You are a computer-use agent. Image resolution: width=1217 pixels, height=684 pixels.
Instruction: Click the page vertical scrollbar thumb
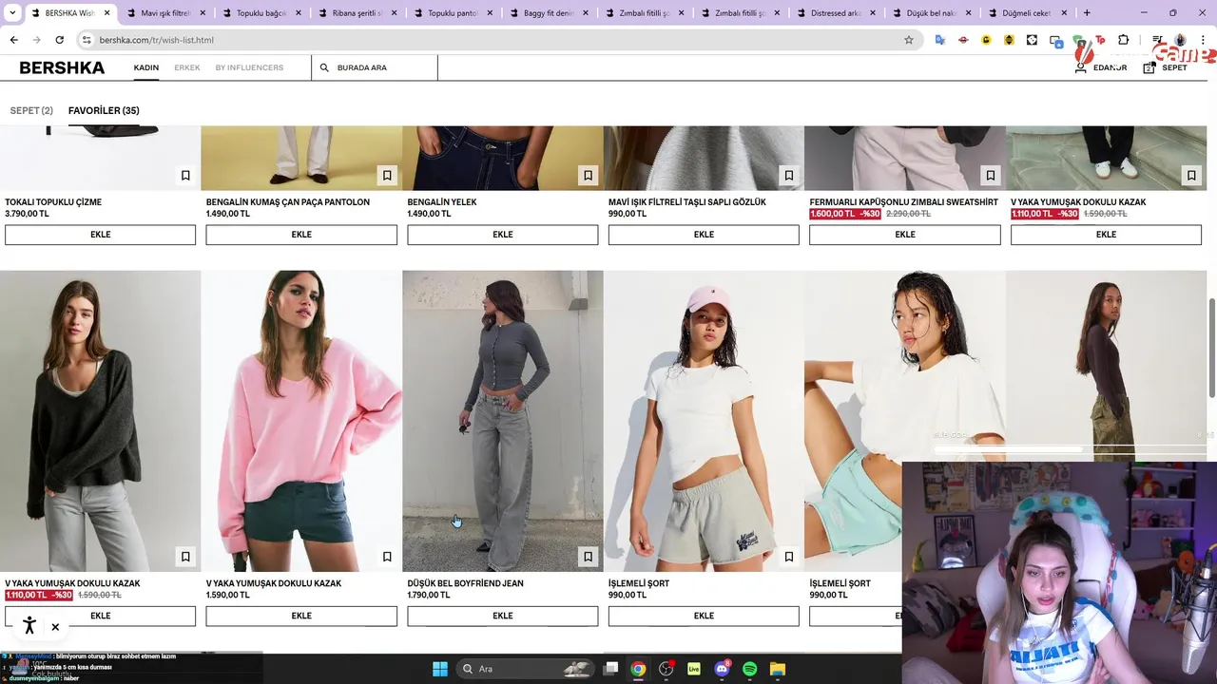[1211, 349]
